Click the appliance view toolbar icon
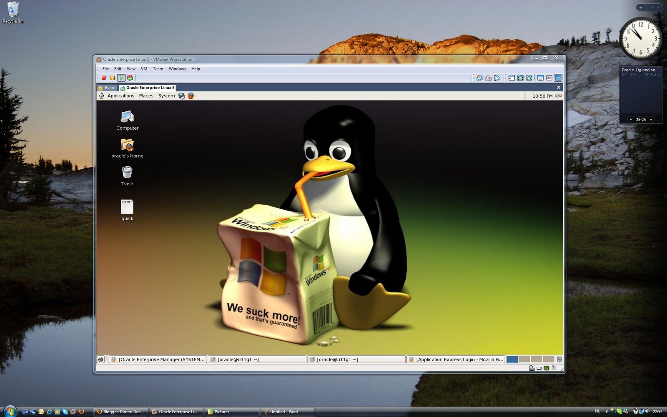Image resolution: width=667 pixels, height=417 pixels. click(549, 78)
